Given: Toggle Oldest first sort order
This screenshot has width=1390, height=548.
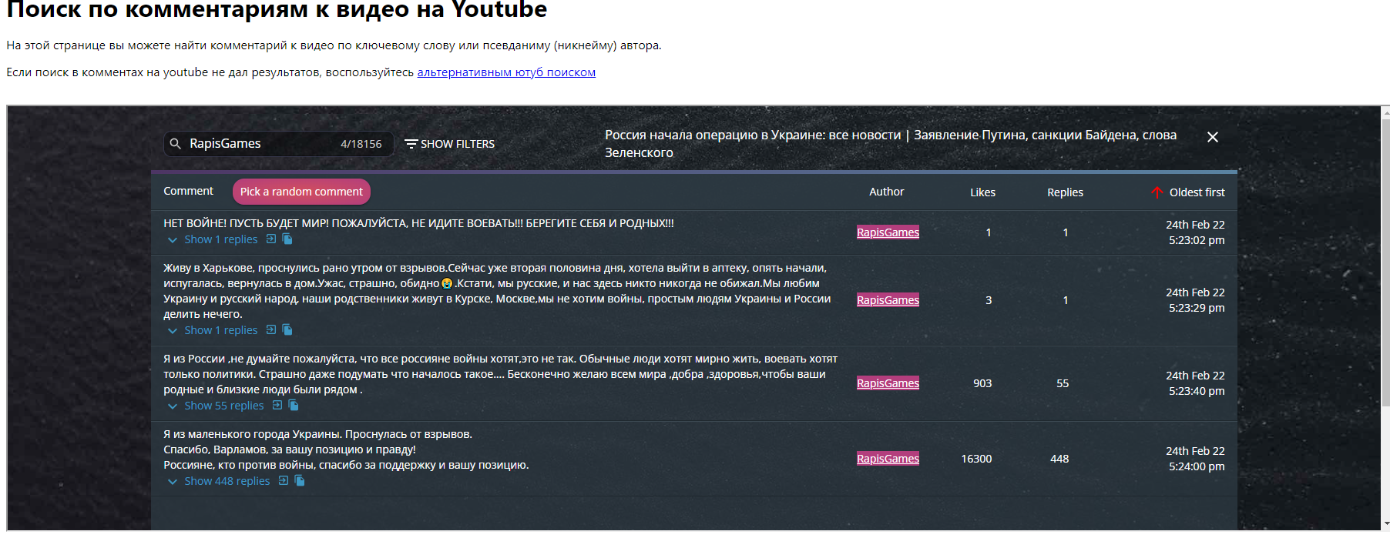Looking at the screenshot, I should click(1187, 192).
